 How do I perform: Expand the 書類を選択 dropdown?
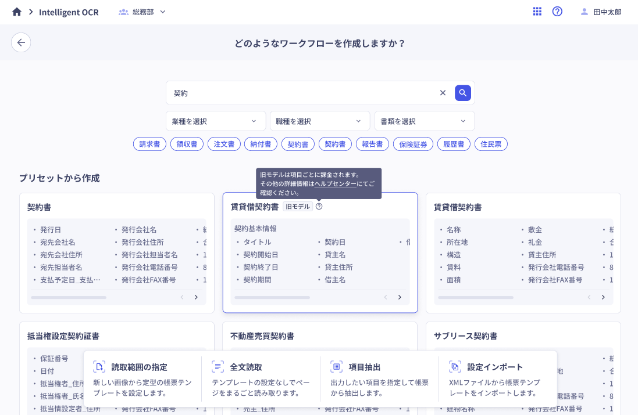pos(424,121)
